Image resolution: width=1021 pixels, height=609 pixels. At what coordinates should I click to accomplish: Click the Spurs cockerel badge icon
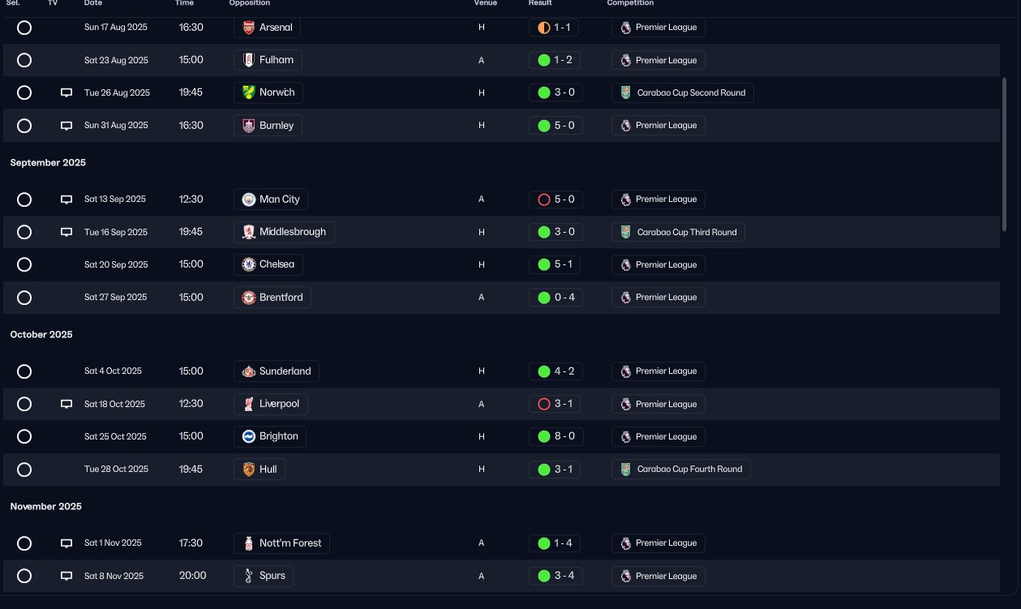click(x=249, y=576)
